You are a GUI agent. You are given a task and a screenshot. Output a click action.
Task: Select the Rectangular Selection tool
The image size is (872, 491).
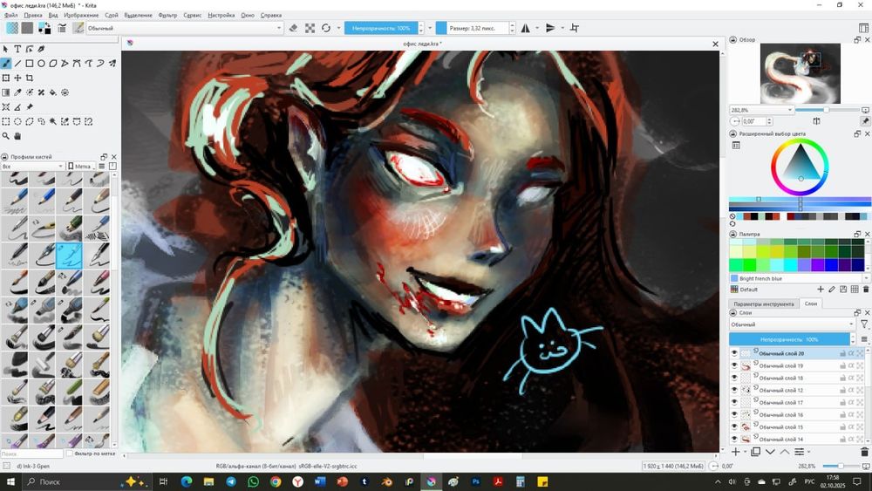pos(5,121)
